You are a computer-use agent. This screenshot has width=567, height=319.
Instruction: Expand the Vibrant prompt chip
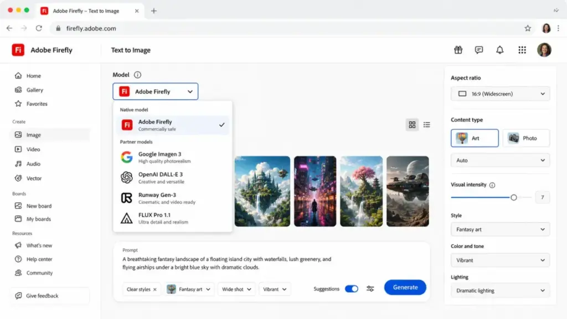(x=275, y=289)
